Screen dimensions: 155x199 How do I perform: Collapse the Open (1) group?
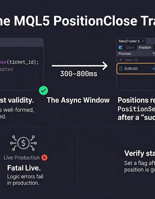[x=121, y=60]
